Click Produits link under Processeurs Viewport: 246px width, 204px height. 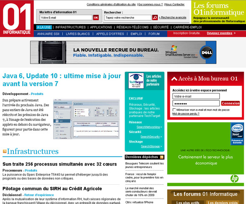31,170
